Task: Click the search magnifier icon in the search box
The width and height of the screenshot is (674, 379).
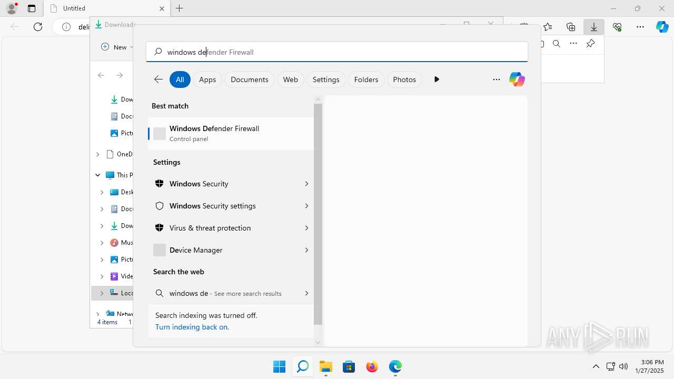Action: (x=158, y=52)
